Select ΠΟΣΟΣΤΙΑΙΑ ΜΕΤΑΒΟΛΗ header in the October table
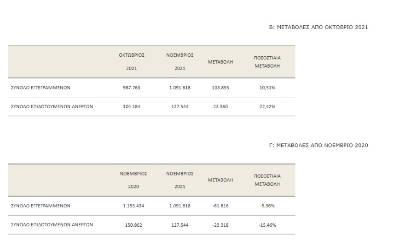This screenshot has height=252, width=405. click(x=267, y=62)
